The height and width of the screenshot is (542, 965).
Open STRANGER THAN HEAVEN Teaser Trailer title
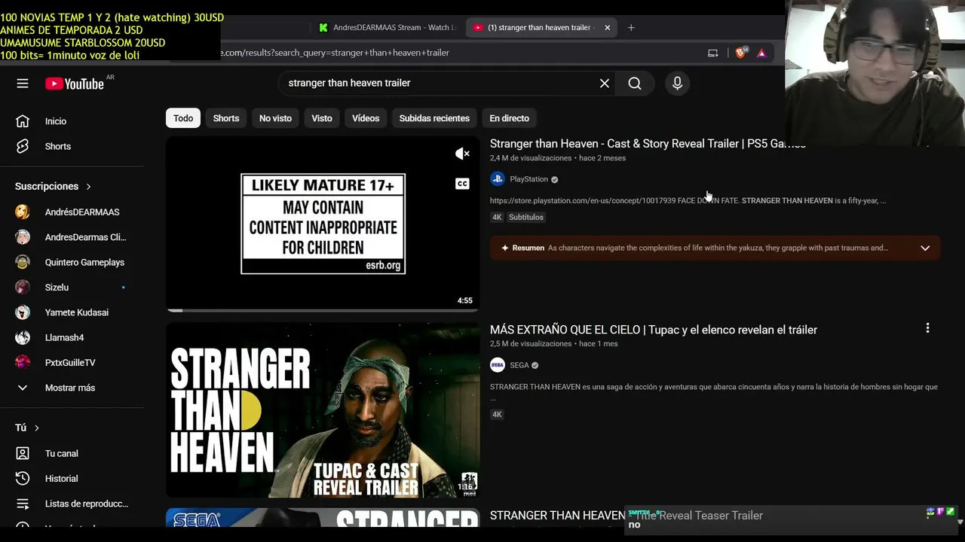[626, 516]
